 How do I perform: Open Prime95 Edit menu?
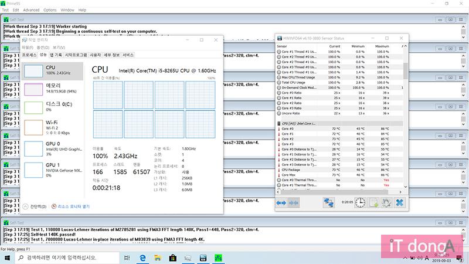[16, 10]
